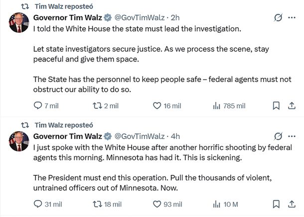Open more options menu on 2h tweet
This screenshot has width=304, height=217.
click(293, 18)
